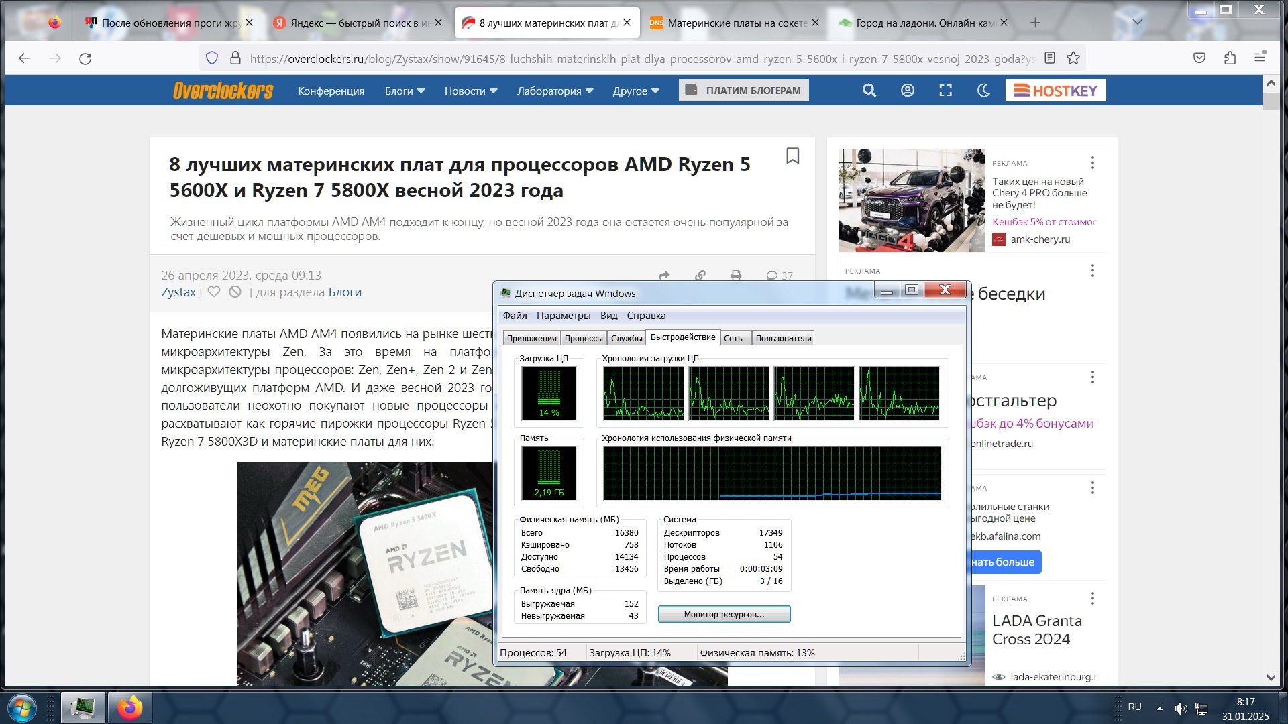This screenshot has width=1288, height=724.
Task: Open the new tab plus button
Action: [x=1035, y=23]
